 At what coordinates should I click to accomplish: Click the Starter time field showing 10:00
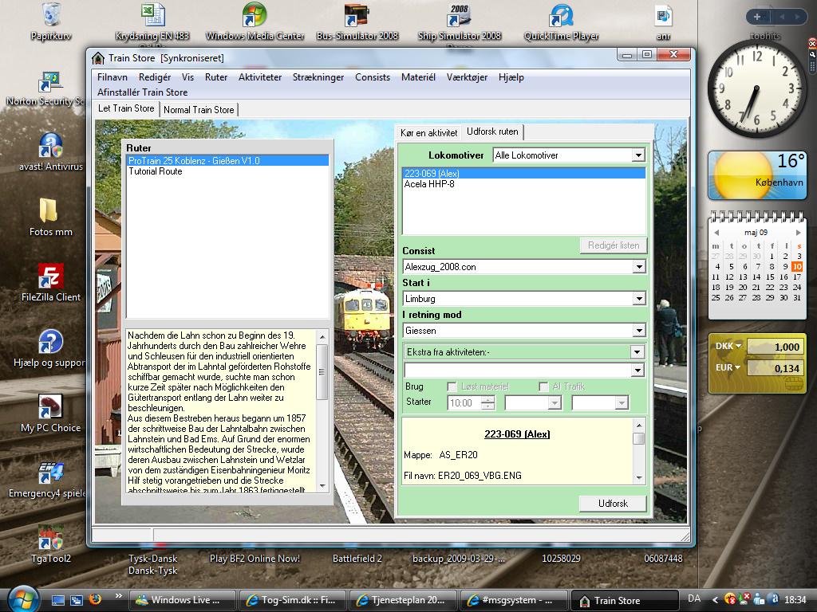(464, 402)
